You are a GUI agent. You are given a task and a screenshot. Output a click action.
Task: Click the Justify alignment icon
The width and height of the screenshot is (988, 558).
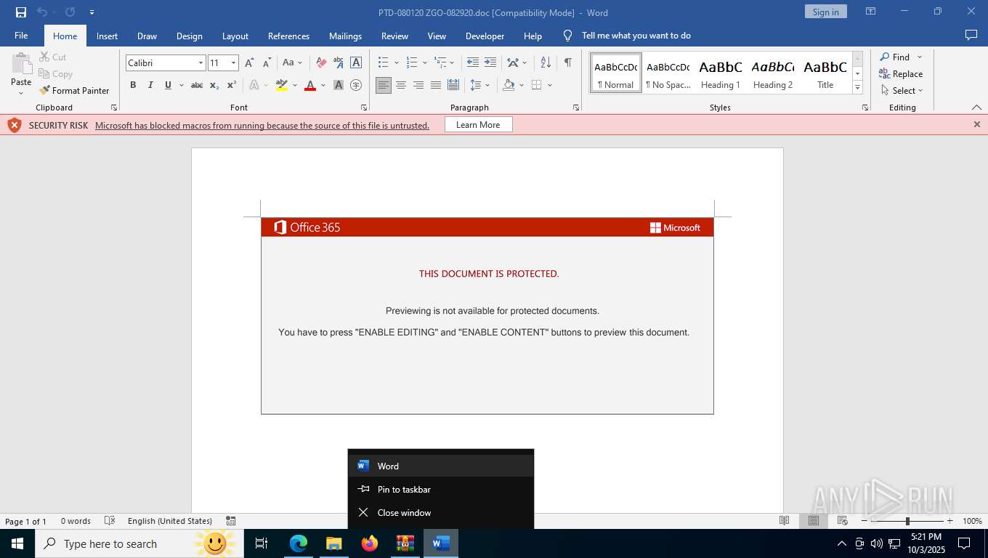click(436, 85)
